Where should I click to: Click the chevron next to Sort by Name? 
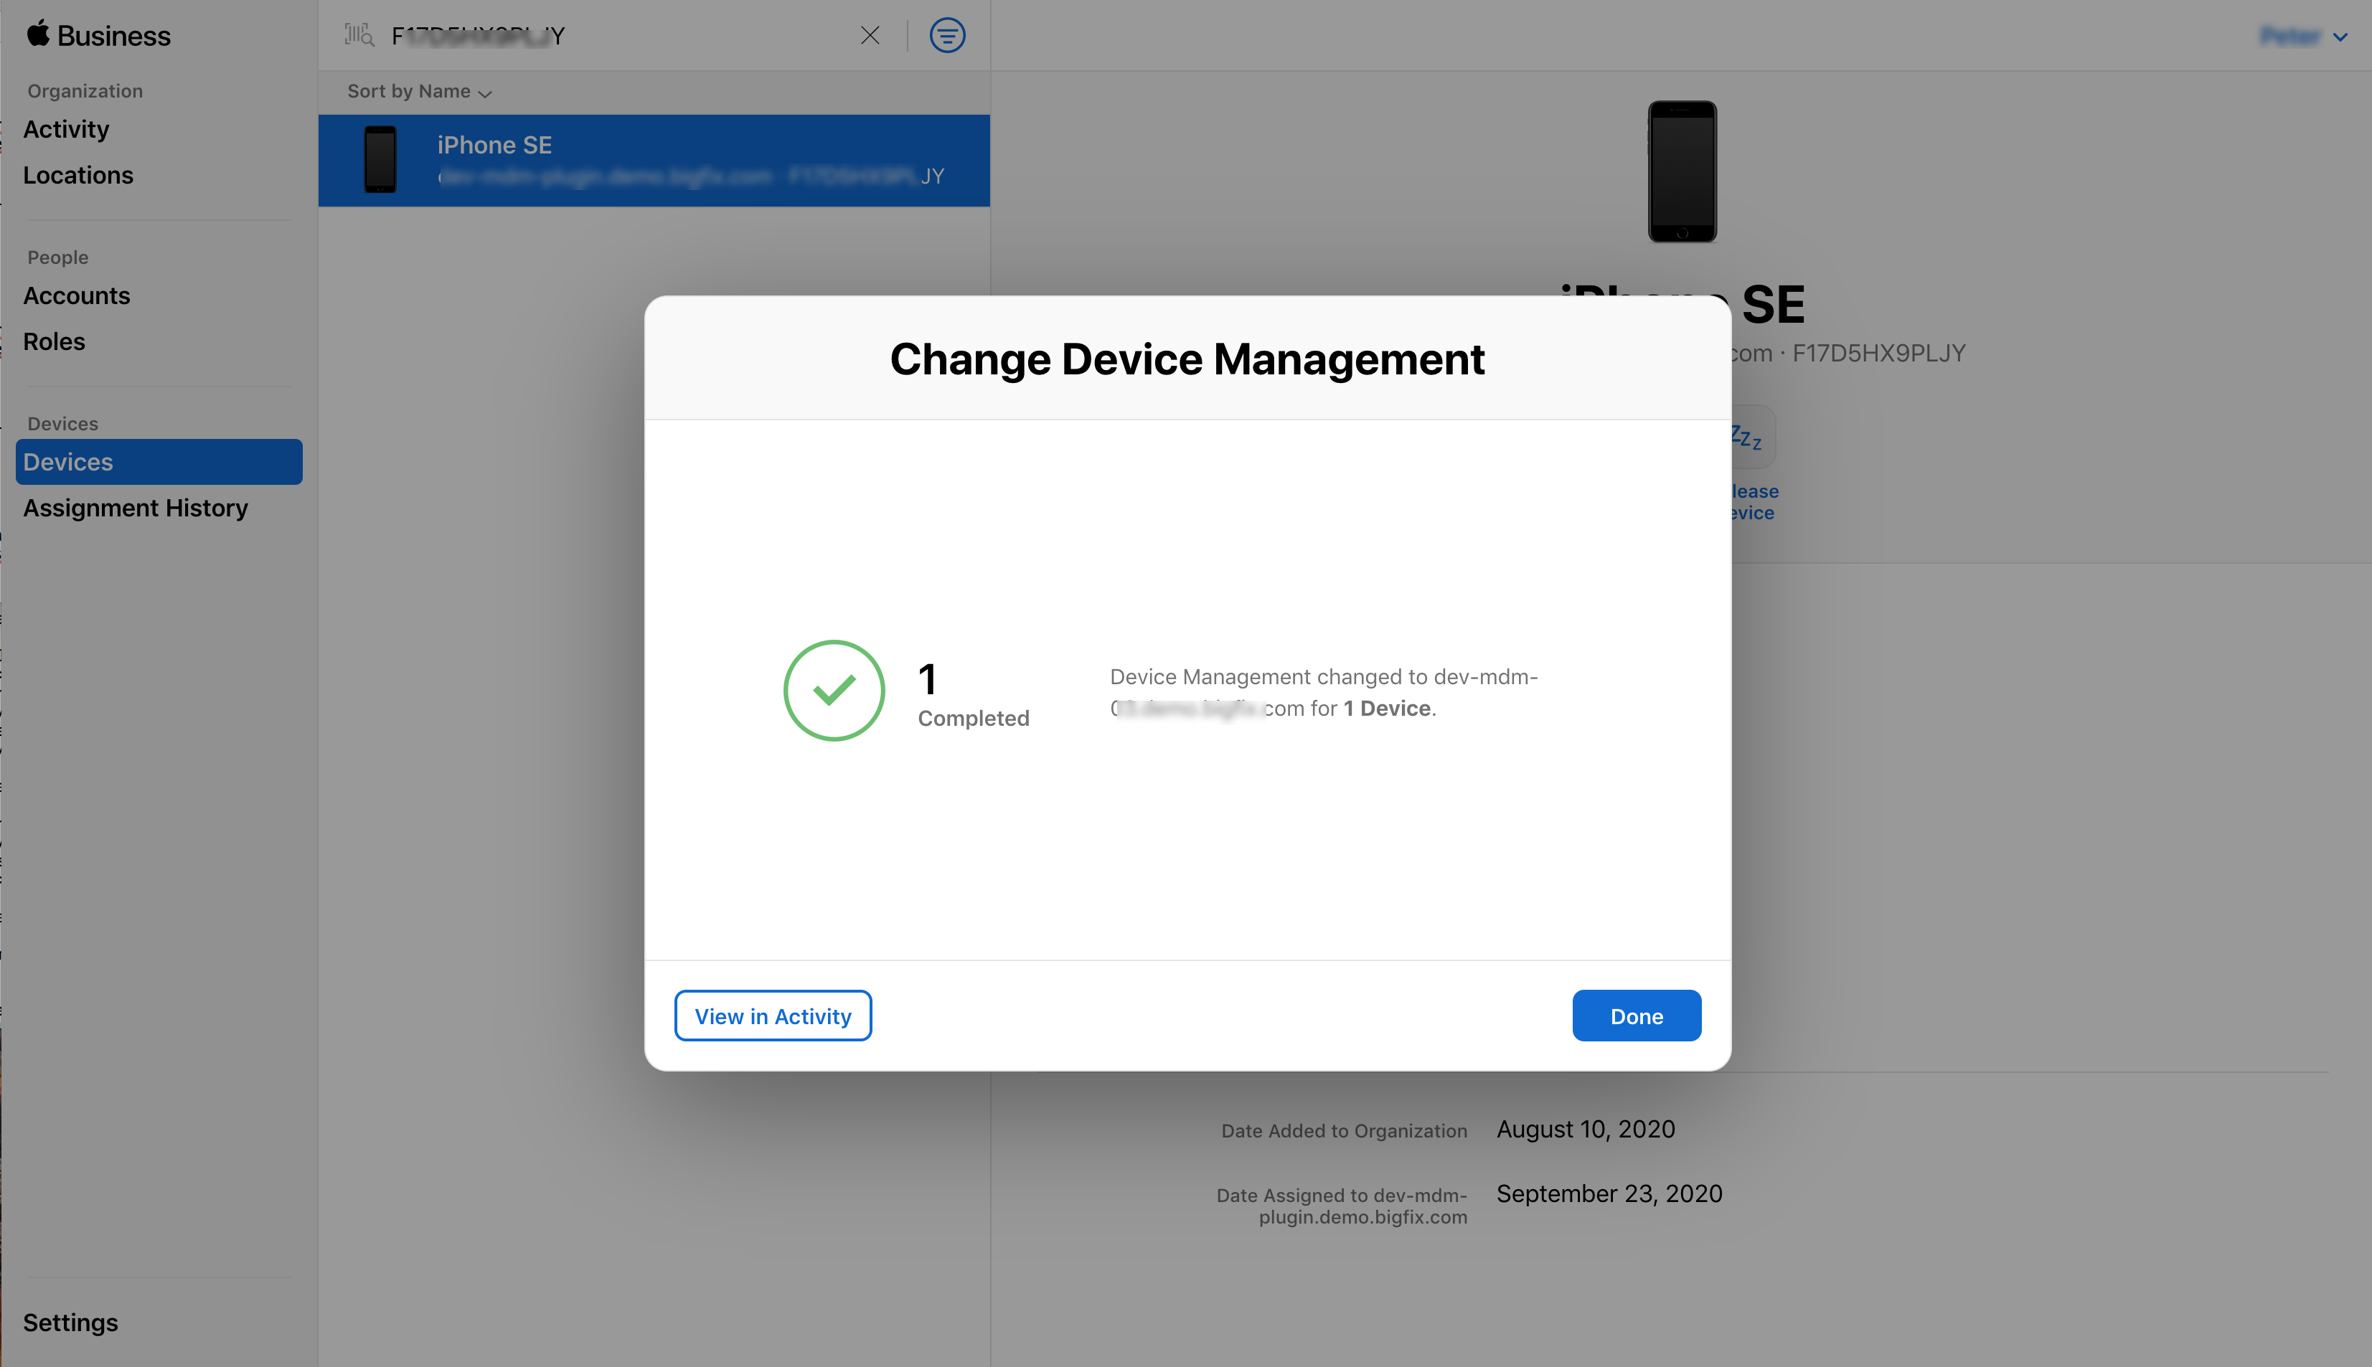(486, 93)
